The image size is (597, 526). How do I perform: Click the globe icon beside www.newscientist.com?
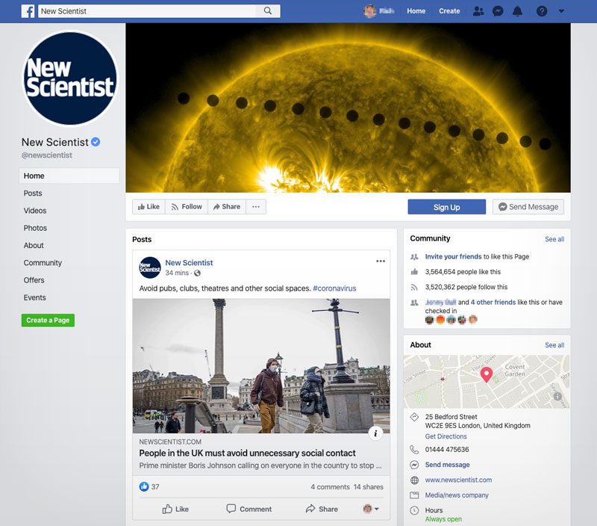click(x=414, y=480)
